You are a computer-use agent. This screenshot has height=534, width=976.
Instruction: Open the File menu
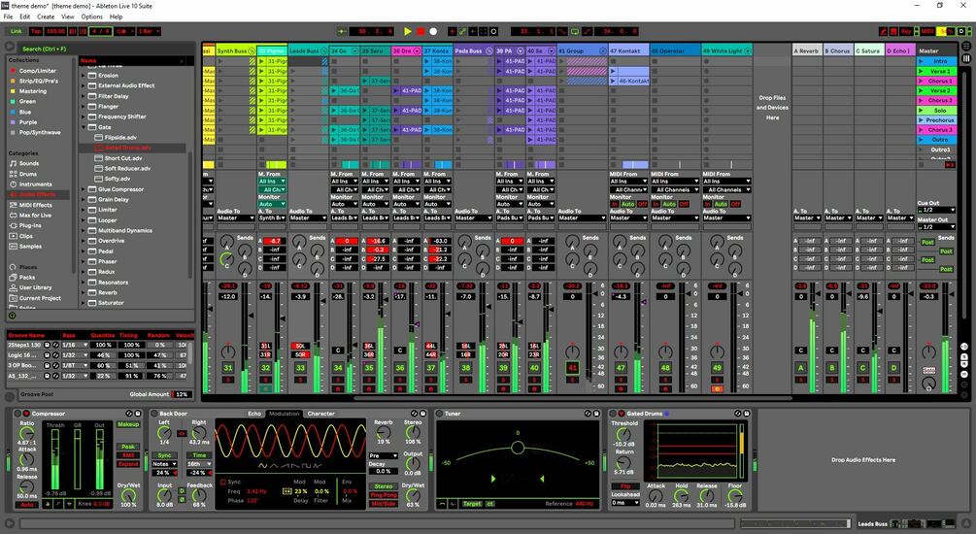(x=8, y=17)
